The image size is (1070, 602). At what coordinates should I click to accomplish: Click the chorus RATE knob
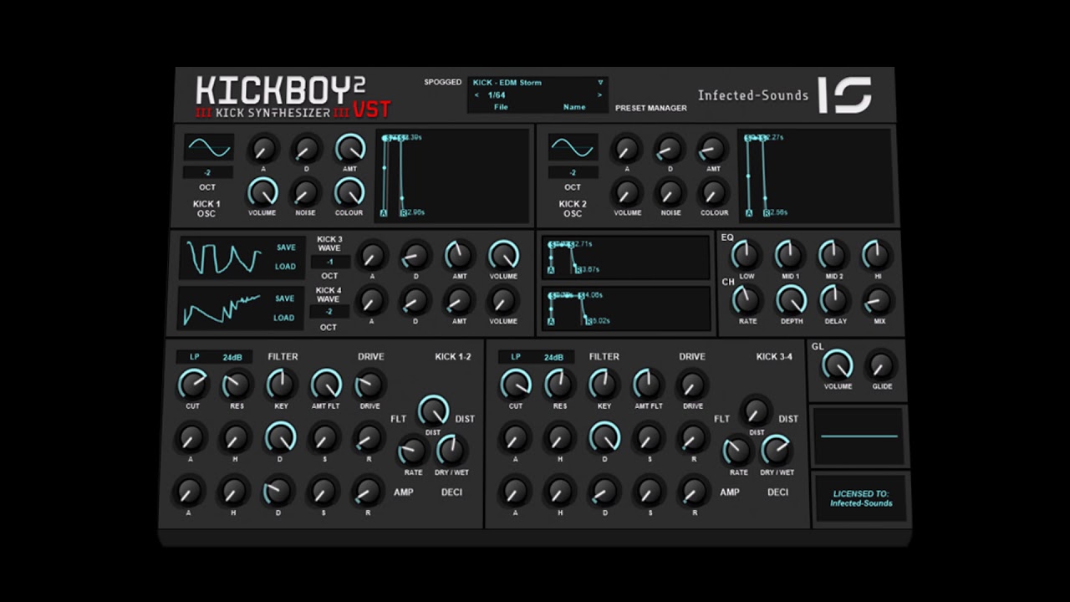(x=747, y=299)
